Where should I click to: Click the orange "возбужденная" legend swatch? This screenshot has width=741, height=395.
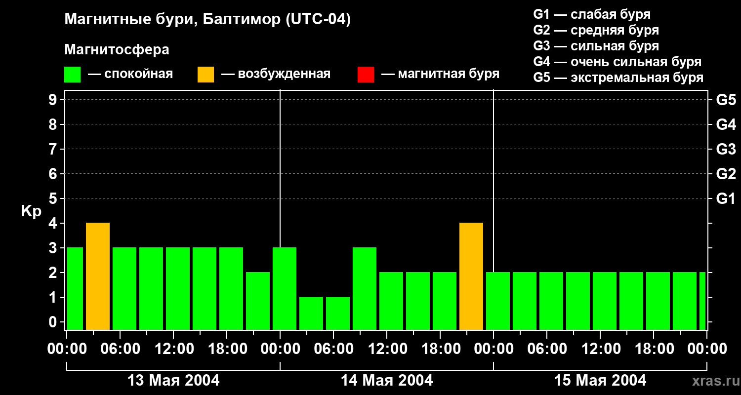click(206, 75)
